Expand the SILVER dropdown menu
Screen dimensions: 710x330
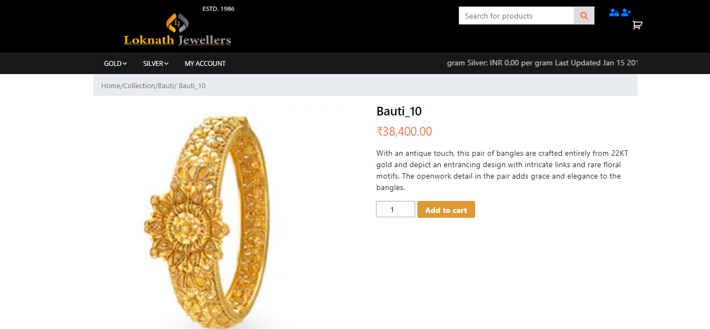pyautogui.click(x=156, y=64)
